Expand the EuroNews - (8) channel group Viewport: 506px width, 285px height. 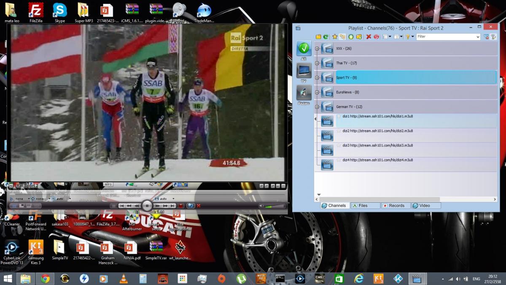[317, 92]
